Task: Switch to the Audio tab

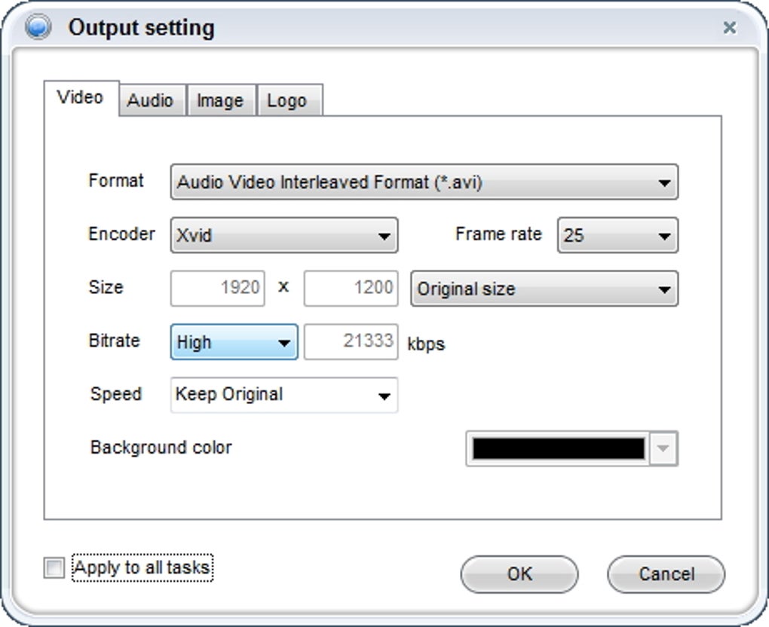Action: [150, 101]
